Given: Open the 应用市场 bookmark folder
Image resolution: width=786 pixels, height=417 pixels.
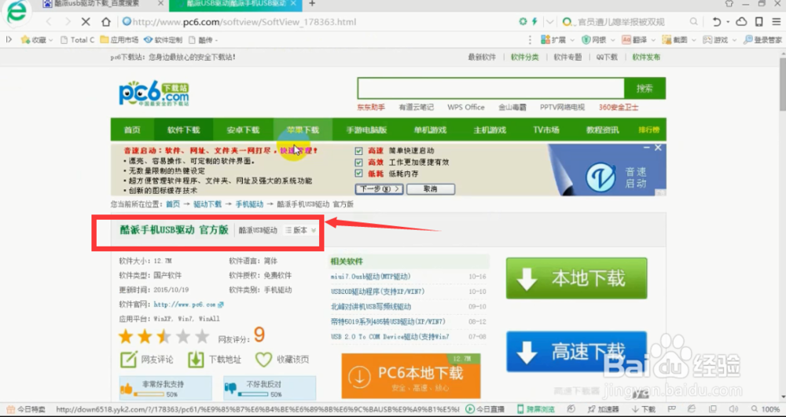Looking at the screenshot, I should pos(119,40).
